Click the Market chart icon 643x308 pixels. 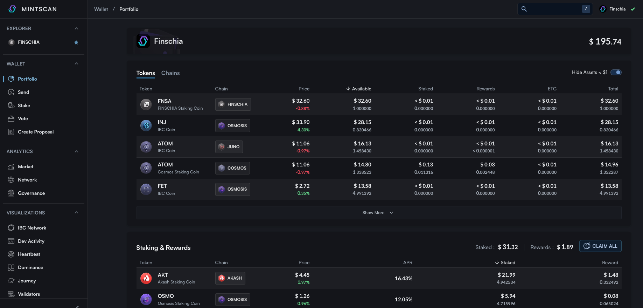(11, 166)
